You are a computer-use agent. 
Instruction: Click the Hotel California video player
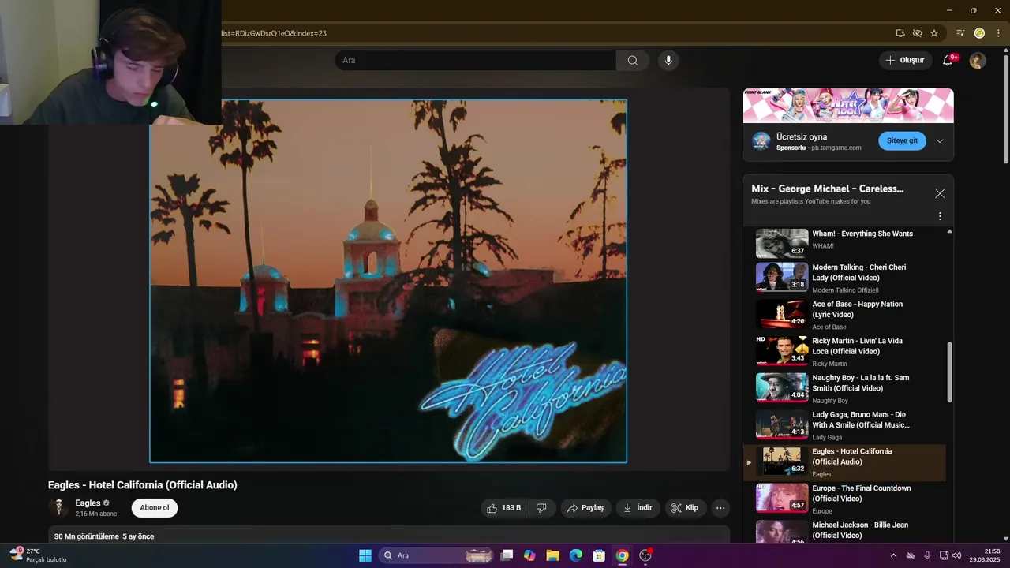point(388,281)
